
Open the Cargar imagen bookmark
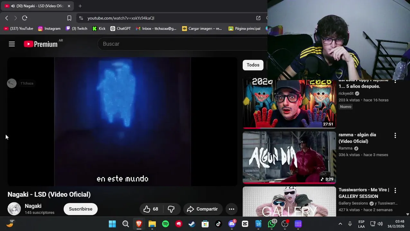(202, 29)
